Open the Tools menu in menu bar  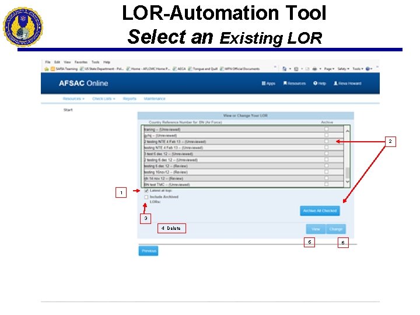(x=95, y=62)
